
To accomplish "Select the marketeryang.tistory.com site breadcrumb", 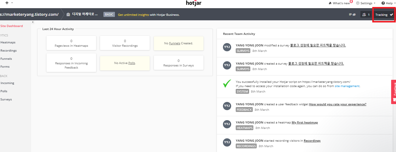I will [x=29, y=14].
